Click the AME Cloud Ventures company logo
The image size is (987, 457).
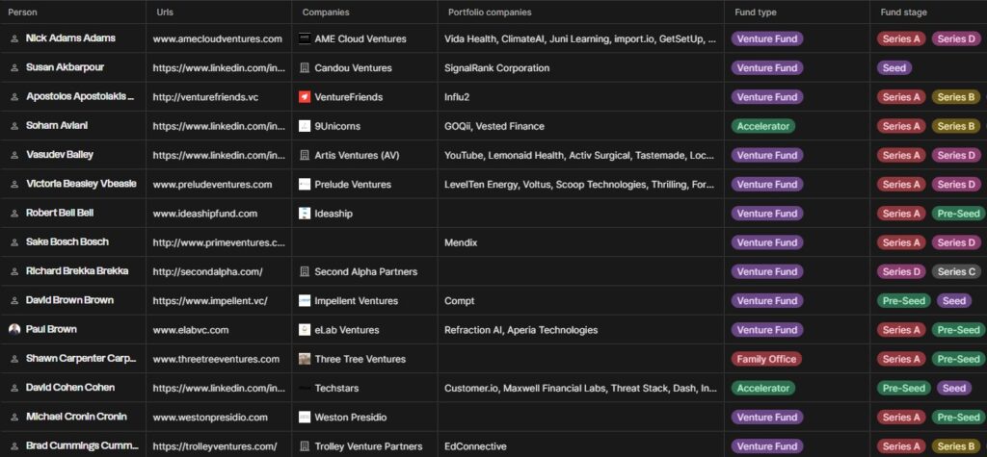click(305, 39)
